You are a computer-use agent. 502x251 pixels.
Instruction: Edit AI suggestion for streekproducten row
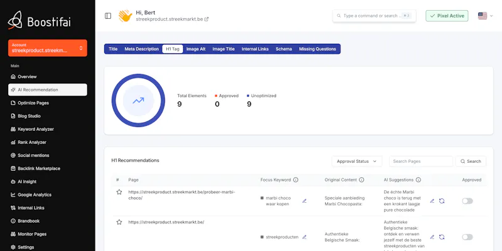pyautogui.click(x=432, y=237)
